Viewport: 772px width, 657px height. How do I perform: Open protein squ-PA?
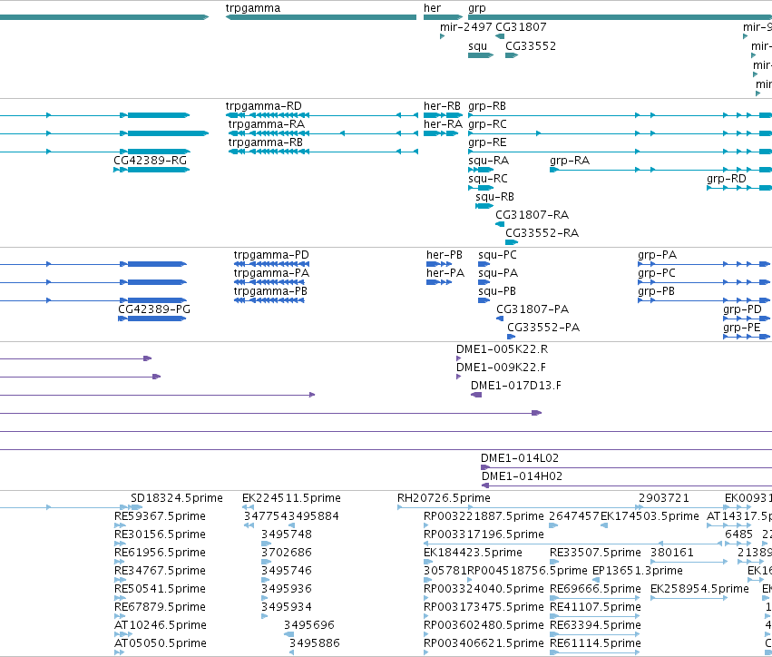(498, 274)
